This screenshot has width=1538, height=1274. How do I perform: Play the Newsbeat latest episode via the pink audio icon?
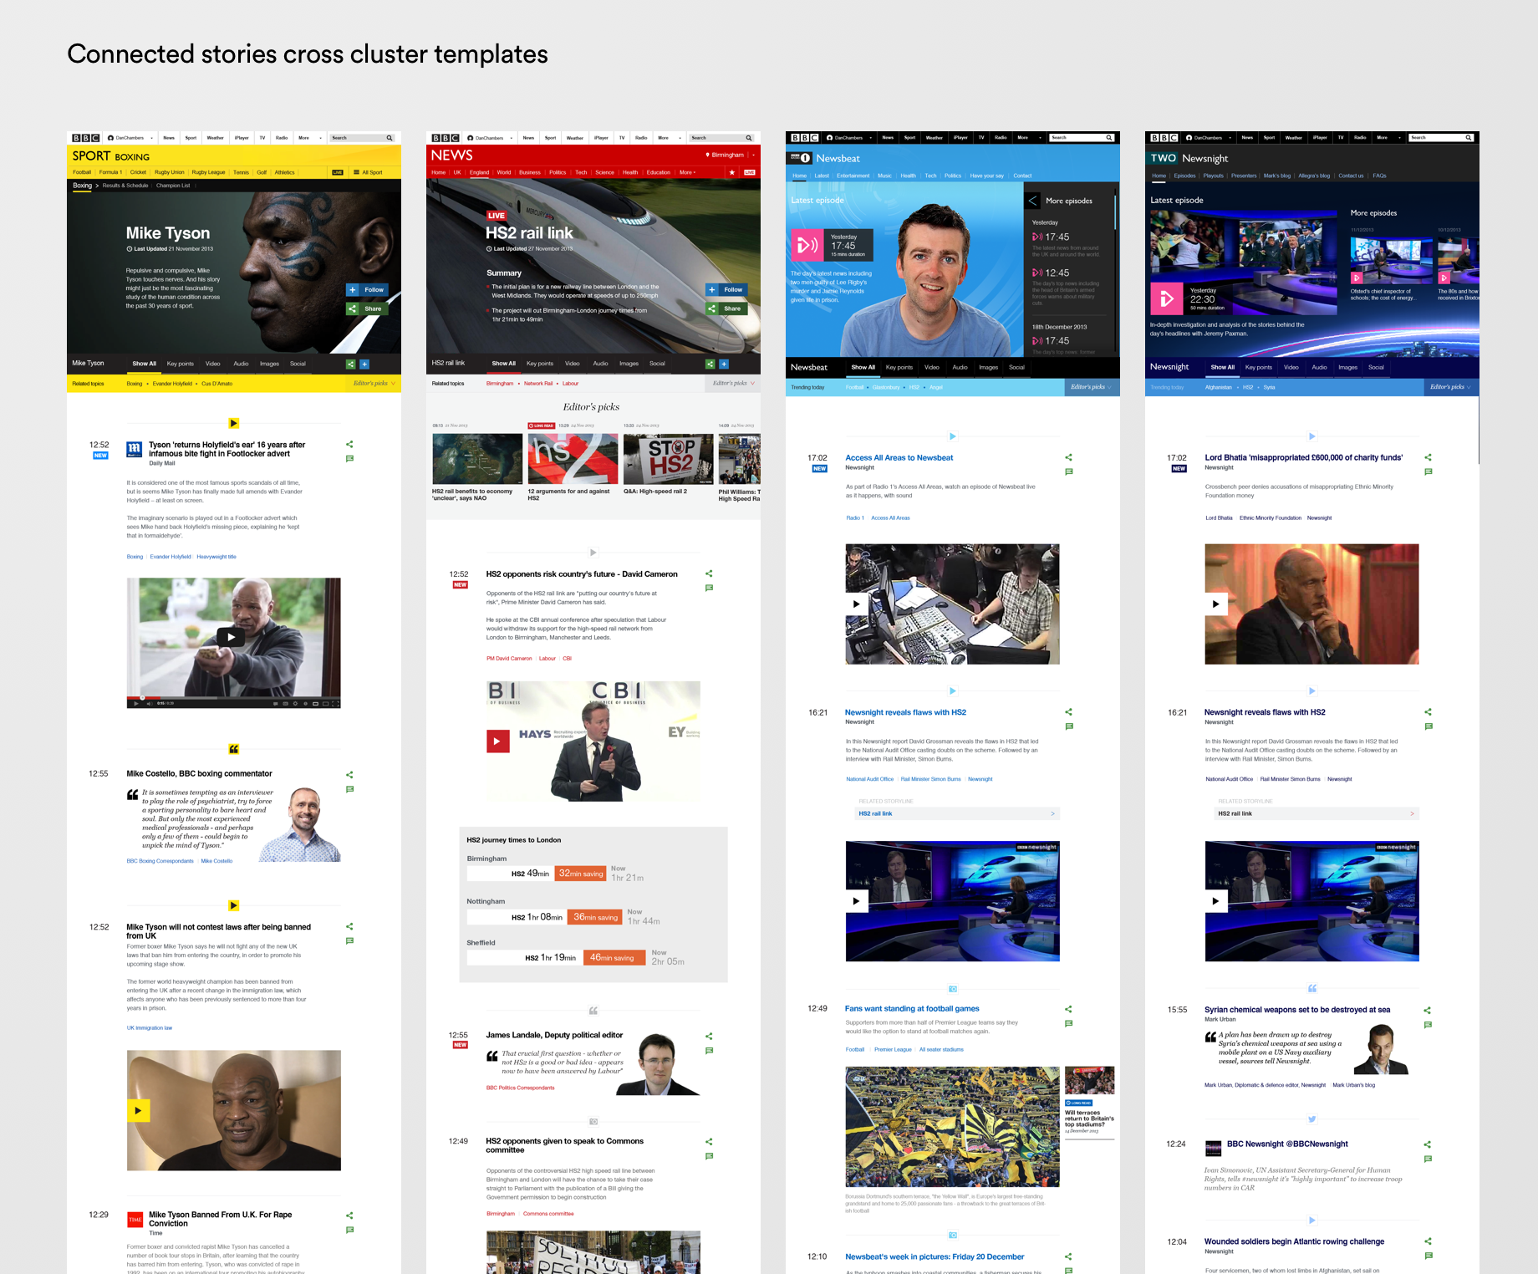pos(807,245)
